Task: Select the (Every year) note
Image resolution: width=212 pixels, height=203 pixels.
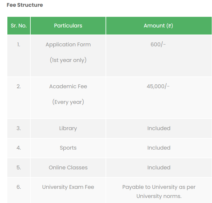Action: (x=68, y=102)
